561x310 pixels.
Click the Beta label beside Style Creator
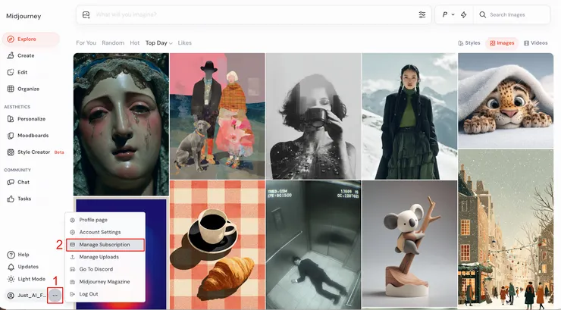click(x=59, y=152)
